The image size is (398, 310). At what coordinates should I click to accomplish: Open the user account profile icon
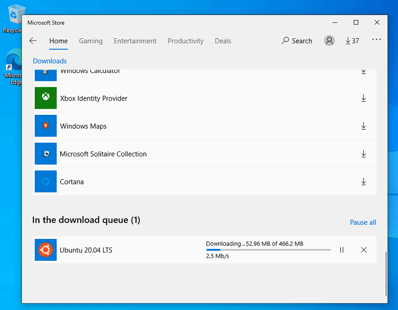(329, 41)
